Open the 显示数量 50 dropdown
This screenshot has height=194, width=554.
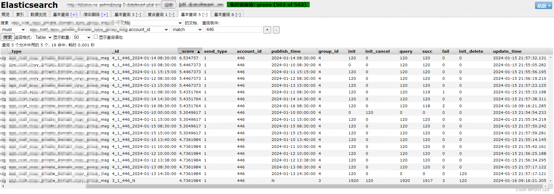pos(82,37)
